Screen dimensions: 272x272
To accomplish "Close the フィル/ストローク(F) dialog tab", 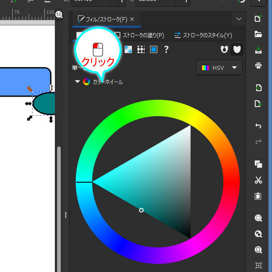I will (132, 19).
